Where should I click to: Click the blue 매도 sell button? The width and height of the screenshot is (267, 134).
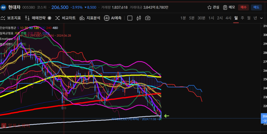(256, 7)
